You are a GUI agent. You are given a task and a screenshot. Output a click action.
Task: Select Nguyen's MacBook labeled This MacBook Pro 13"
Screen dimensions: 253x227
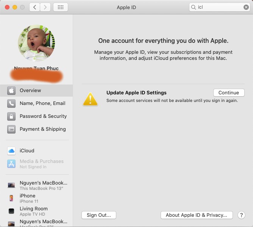click(x=36, y=185)
